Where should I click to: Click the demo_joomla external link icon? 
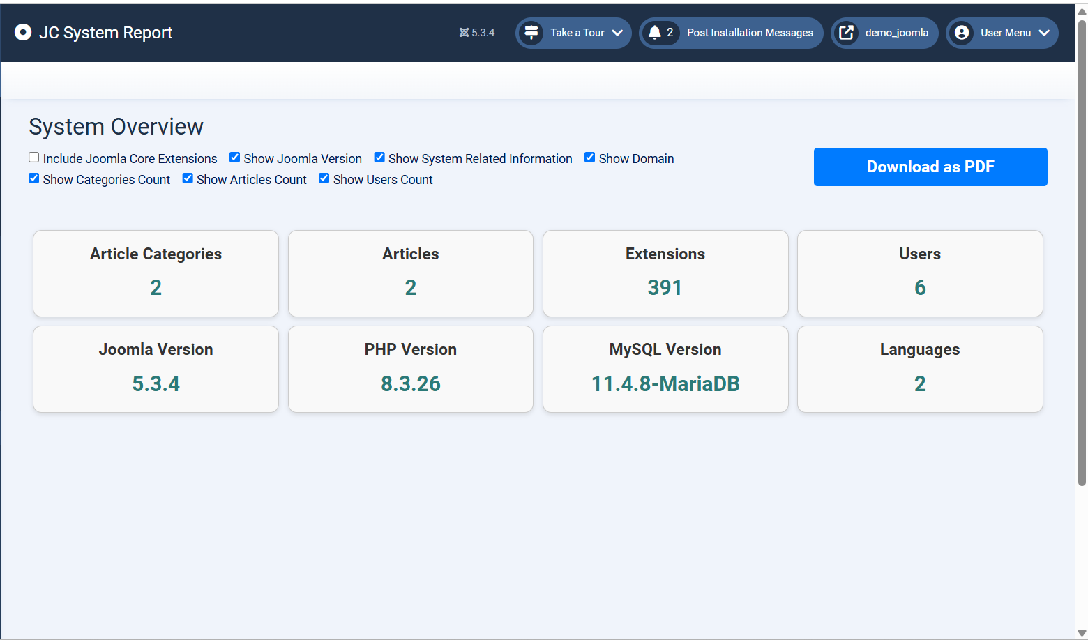click(846, 33)
